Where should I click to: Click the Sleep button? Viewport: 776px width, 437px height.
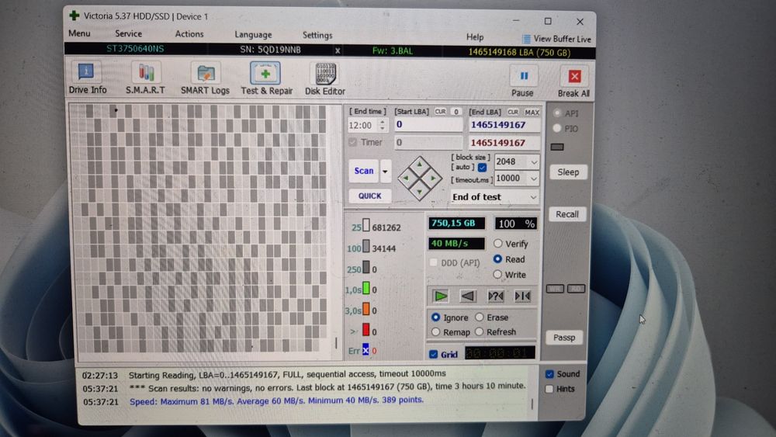568,172
